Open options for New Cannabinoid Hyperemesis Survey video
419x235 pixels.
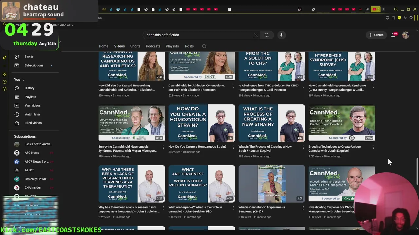(x=373, y=86)
